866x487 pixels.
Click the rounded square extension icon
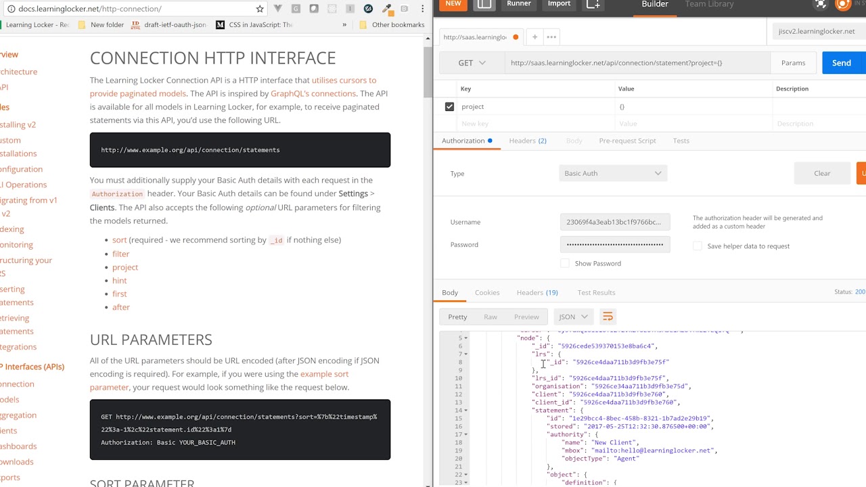point(314,9)
